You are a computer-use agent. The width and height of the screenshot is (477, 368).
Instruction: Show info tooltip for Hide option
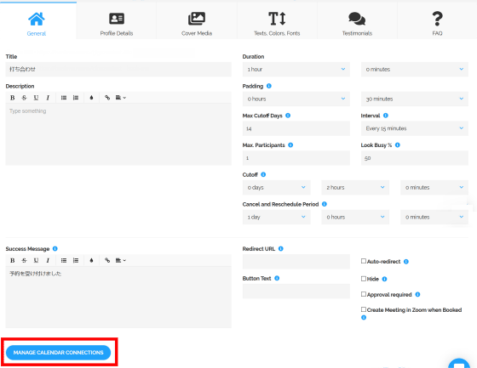(384, 279)
